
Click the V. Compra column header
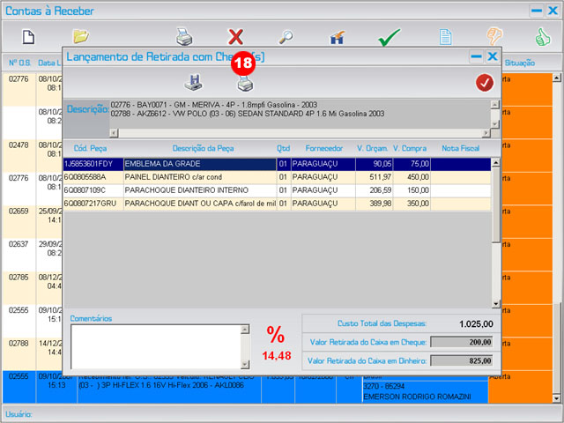410,148
